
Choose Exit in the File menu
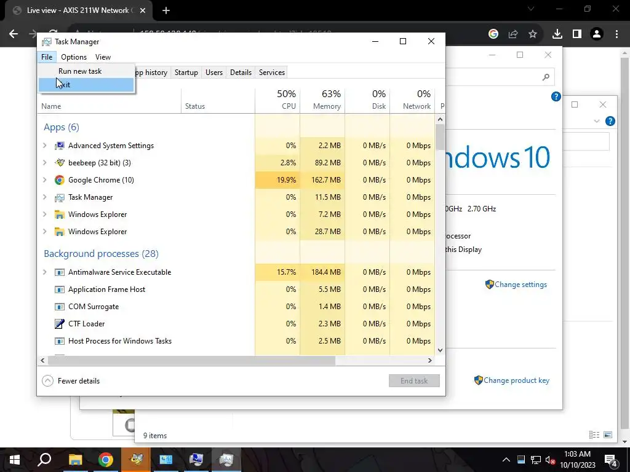86,85
